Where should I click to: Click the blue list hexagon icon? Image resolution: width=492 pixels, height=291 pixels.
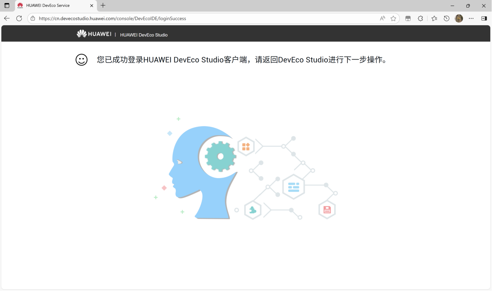click(294, 187)
